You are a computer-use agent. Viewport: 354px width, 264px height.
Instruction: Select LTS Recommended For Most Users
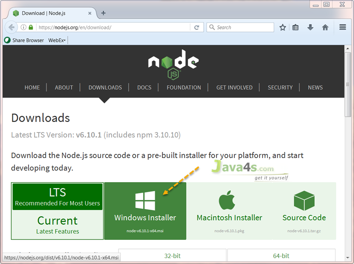coord(57,197)
